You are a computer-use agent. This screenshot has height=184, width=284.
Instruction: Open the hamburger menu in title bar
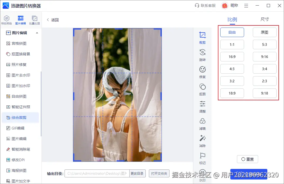pyautogui.click(x=246, y=6)
